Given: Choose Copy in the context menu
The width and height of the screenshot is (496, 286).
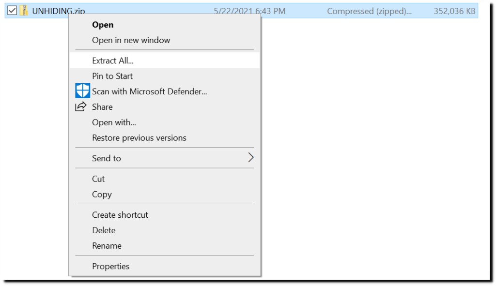Looking at the screenshot, I should (165, 195).
